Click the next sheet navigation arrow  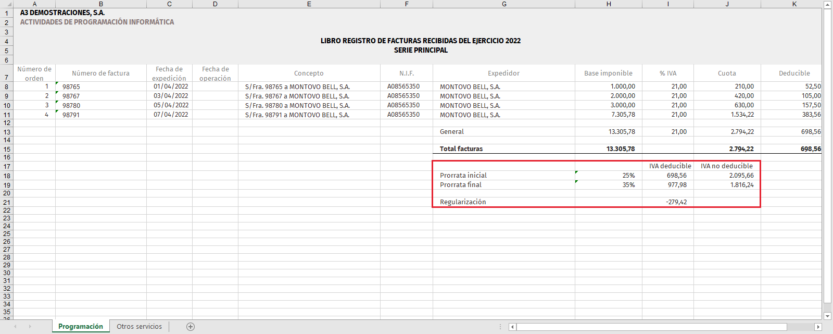coord(30,327)
